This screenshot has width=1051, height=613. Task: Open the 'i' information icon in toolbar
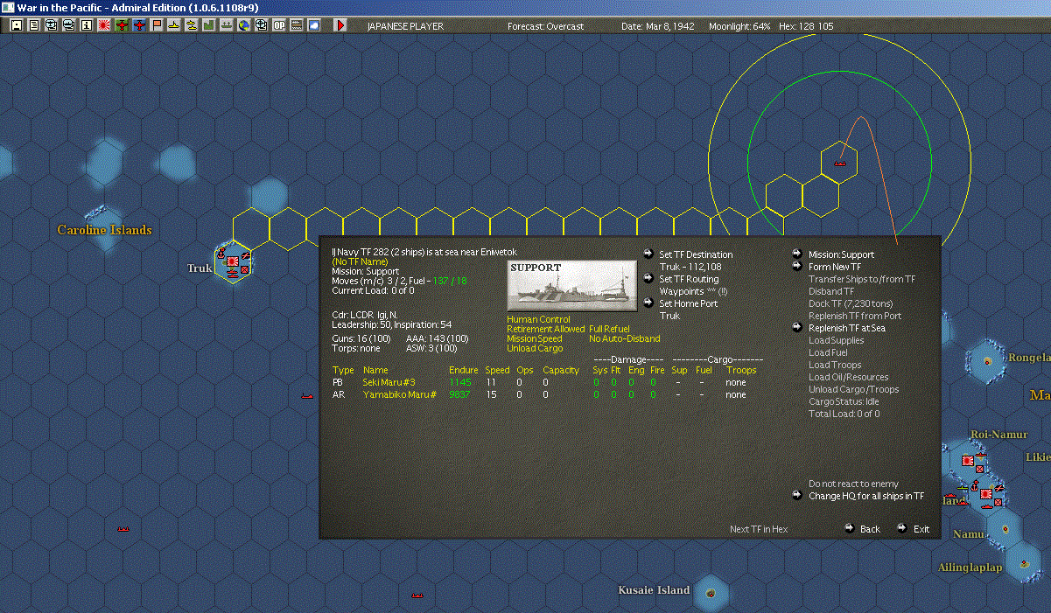[87, 26]
